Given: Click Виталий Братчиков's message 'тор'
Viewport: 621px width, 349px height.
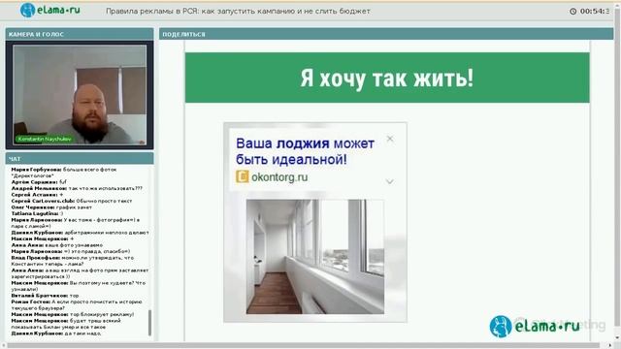Looking at the screenshot, I should [x=46, y=295].
